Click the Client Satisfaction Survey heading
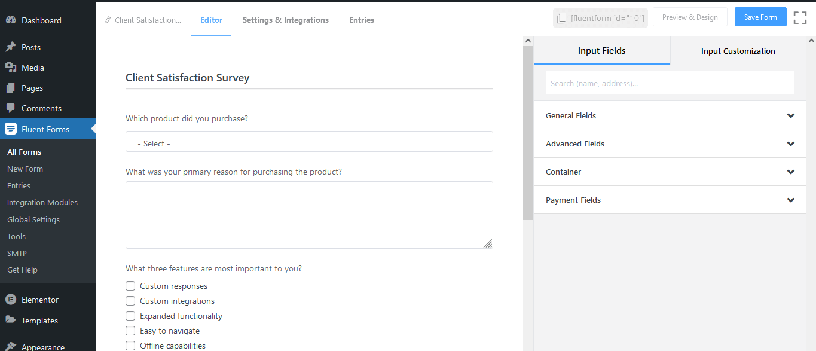This screenshot has width=816, height=351. coord(187,77)
